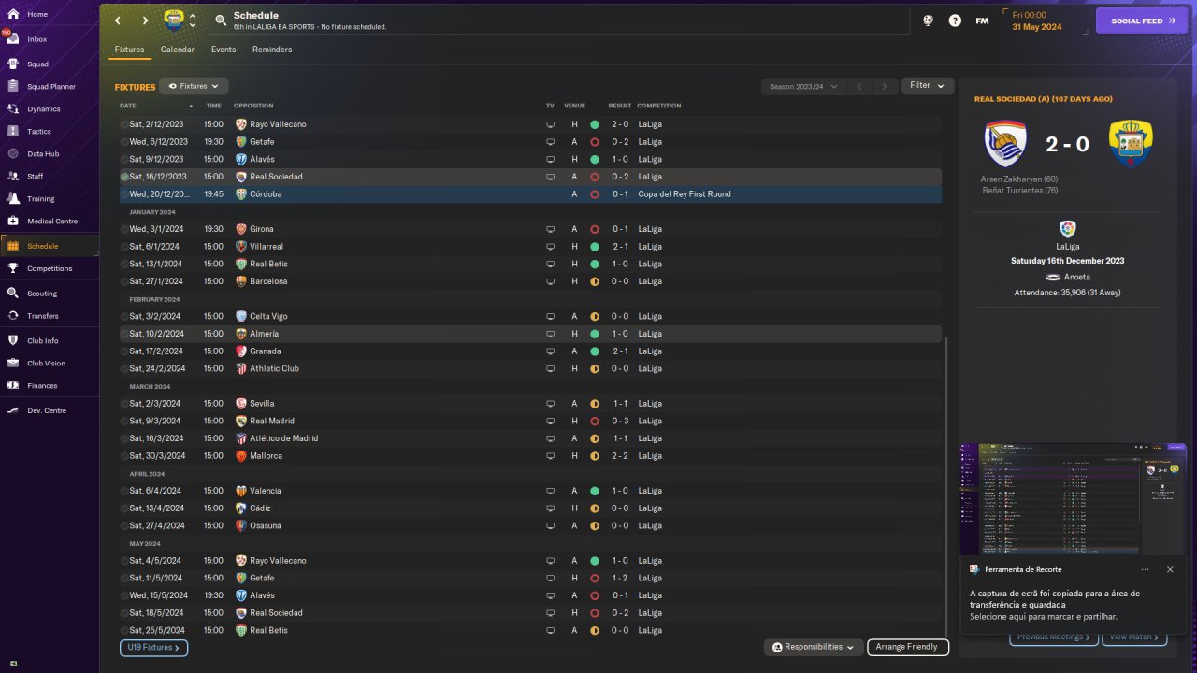Switch to the Events tab
Screen dimensions: 1197x673
click(x=224, y=50)
